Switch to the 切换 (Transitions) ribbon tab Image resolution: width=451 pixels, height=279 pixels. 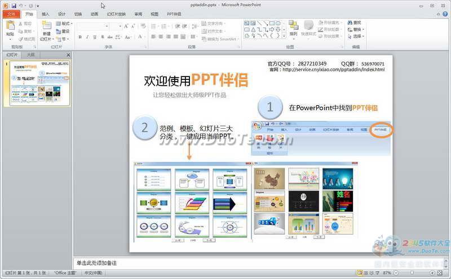click(x=78, y=13)
